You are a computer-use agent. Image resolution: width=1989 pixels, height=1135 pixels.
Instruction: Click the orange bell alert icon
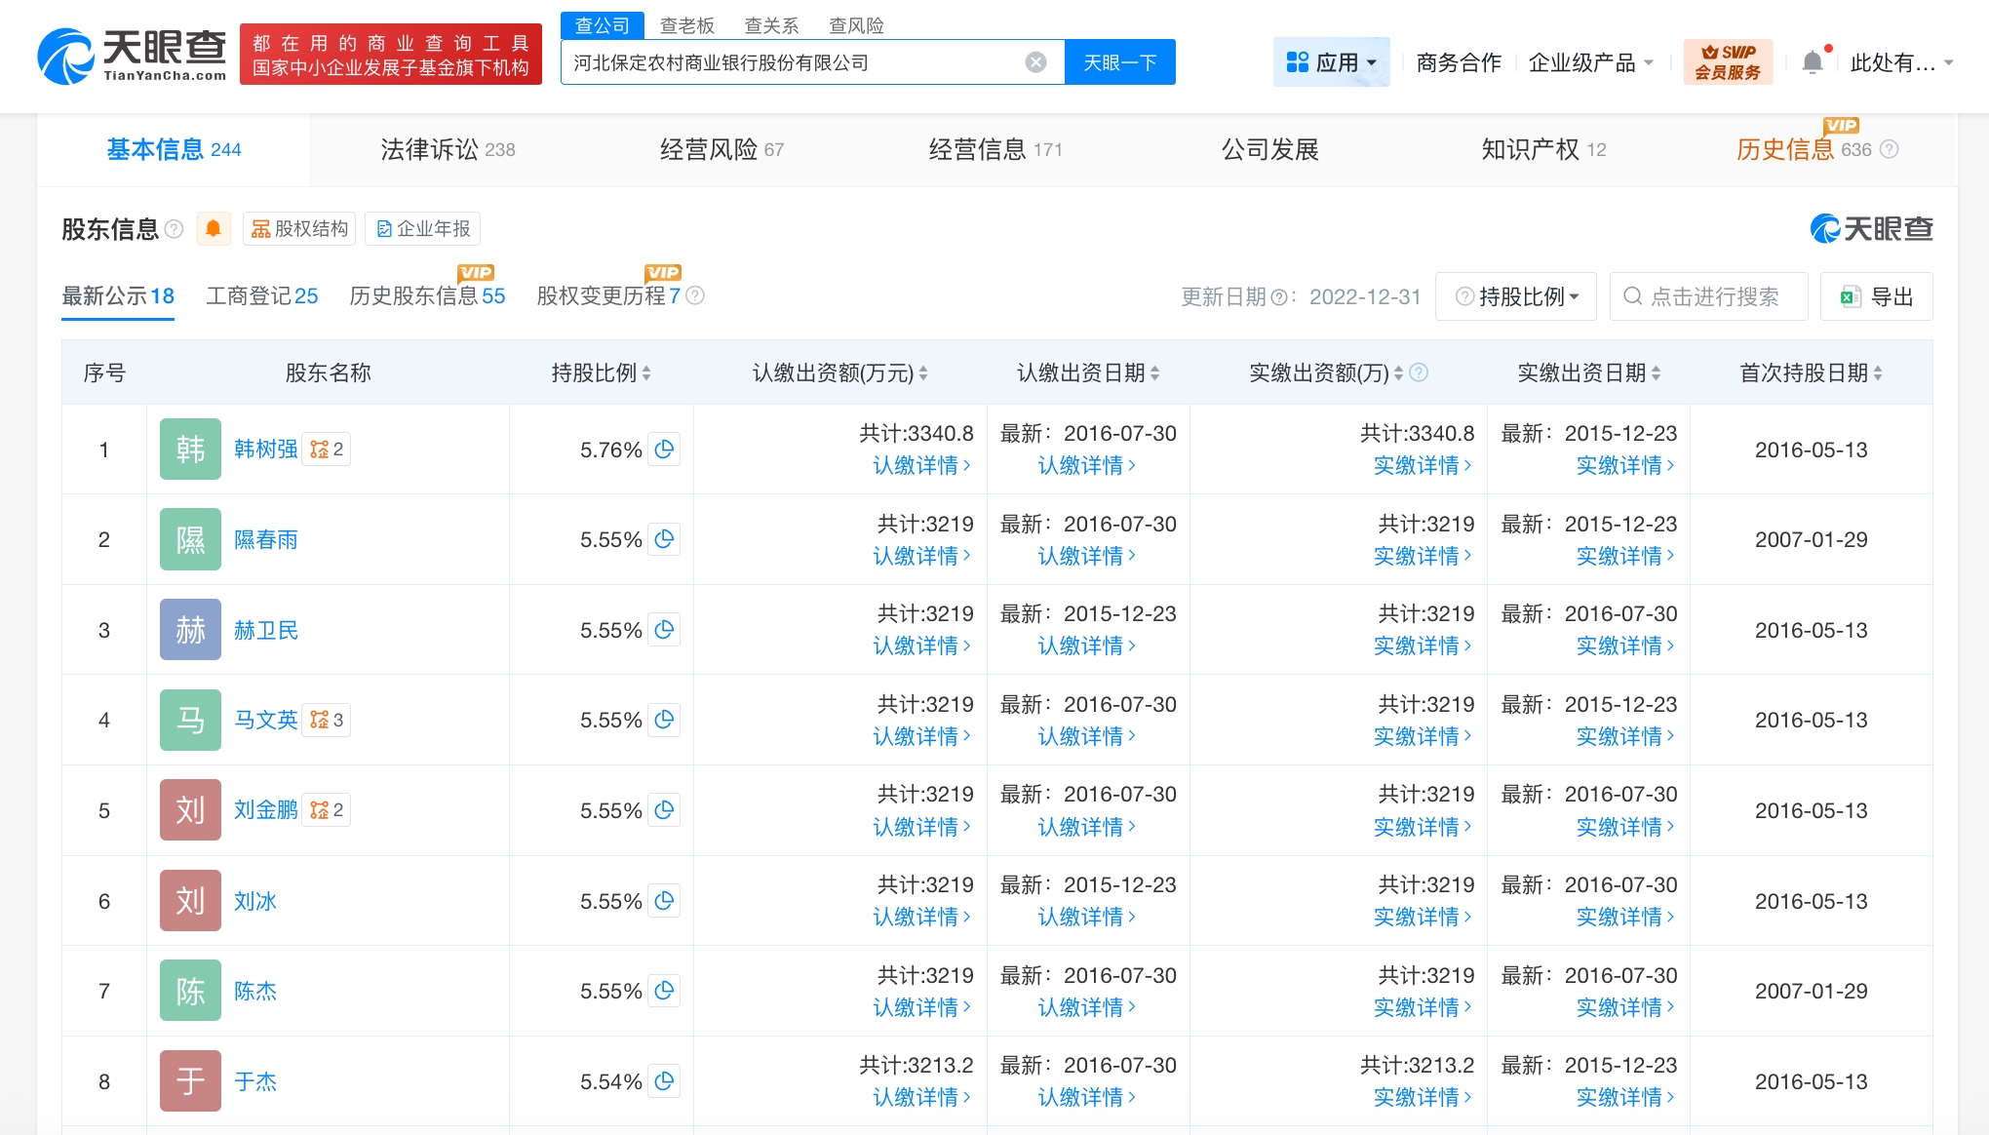(213, 228)
